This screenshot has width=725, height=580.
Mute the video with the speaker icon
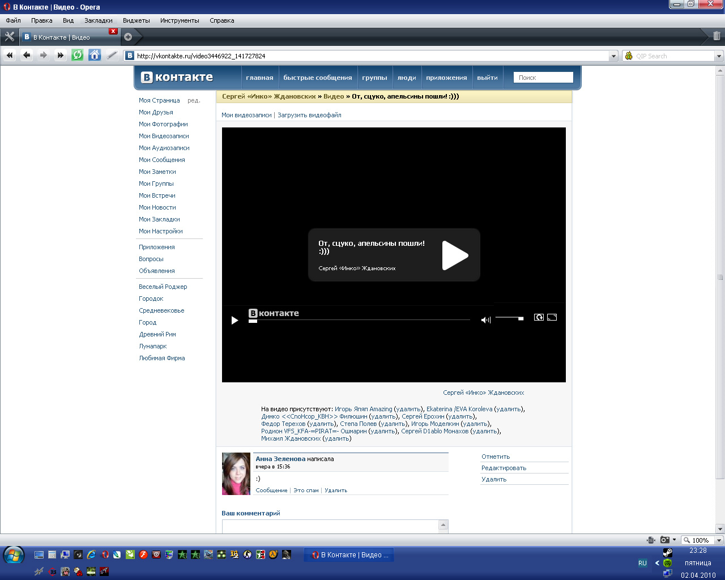pyautogui.click(x=485, y=320)
